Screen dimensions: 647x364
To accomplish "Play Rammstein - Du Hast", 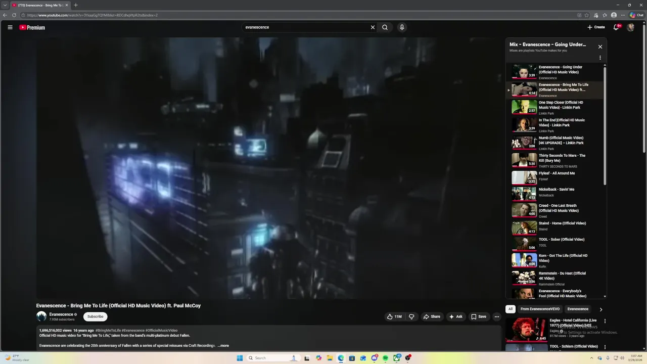I will [554, 278].
